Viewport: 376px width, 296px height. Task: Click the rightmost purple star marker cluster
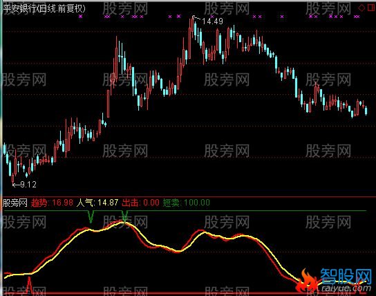tap(357, 17)
